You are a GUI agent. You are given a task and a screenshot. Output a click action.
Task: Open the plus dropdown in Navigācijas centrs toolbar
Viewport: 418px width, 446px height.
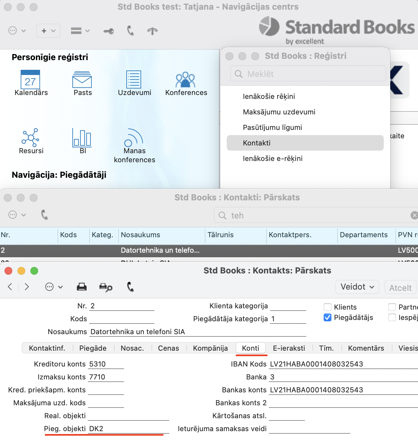(48, 31)
